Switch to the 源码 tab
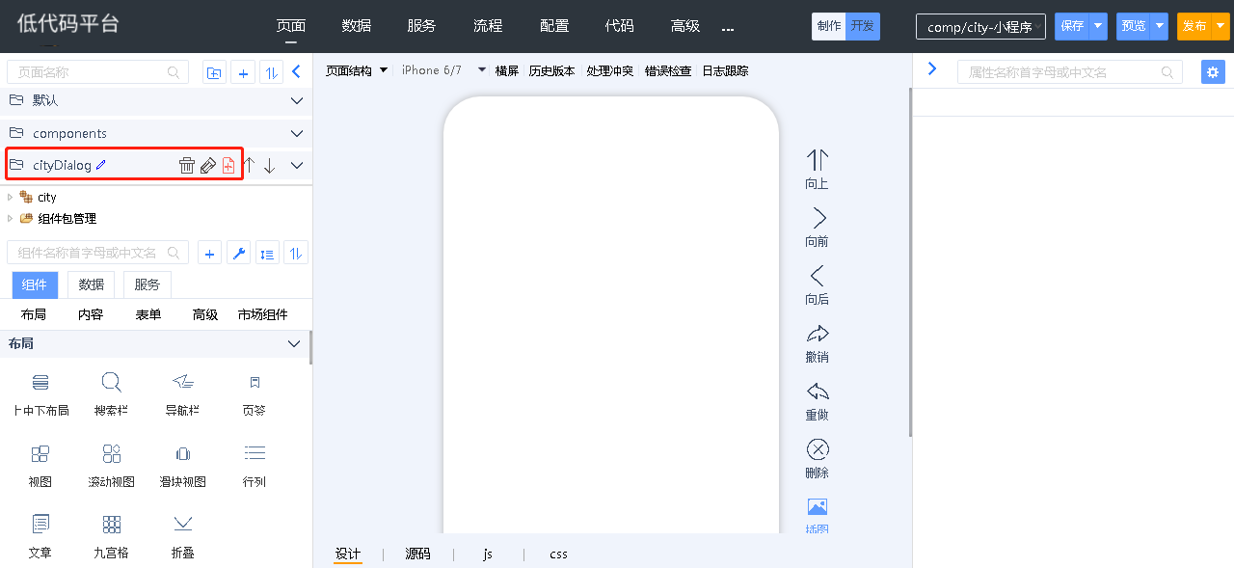 pyautogui.click(x=417, y=554)
